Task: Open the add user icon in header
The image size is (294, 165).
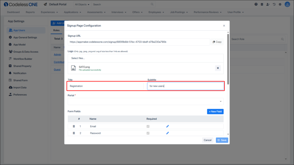Action: pyautogui.click(x=268, y=4)
